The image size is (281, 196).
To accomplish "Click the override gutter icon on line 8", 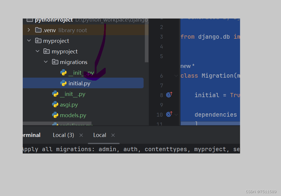I will tap(169, 95).
